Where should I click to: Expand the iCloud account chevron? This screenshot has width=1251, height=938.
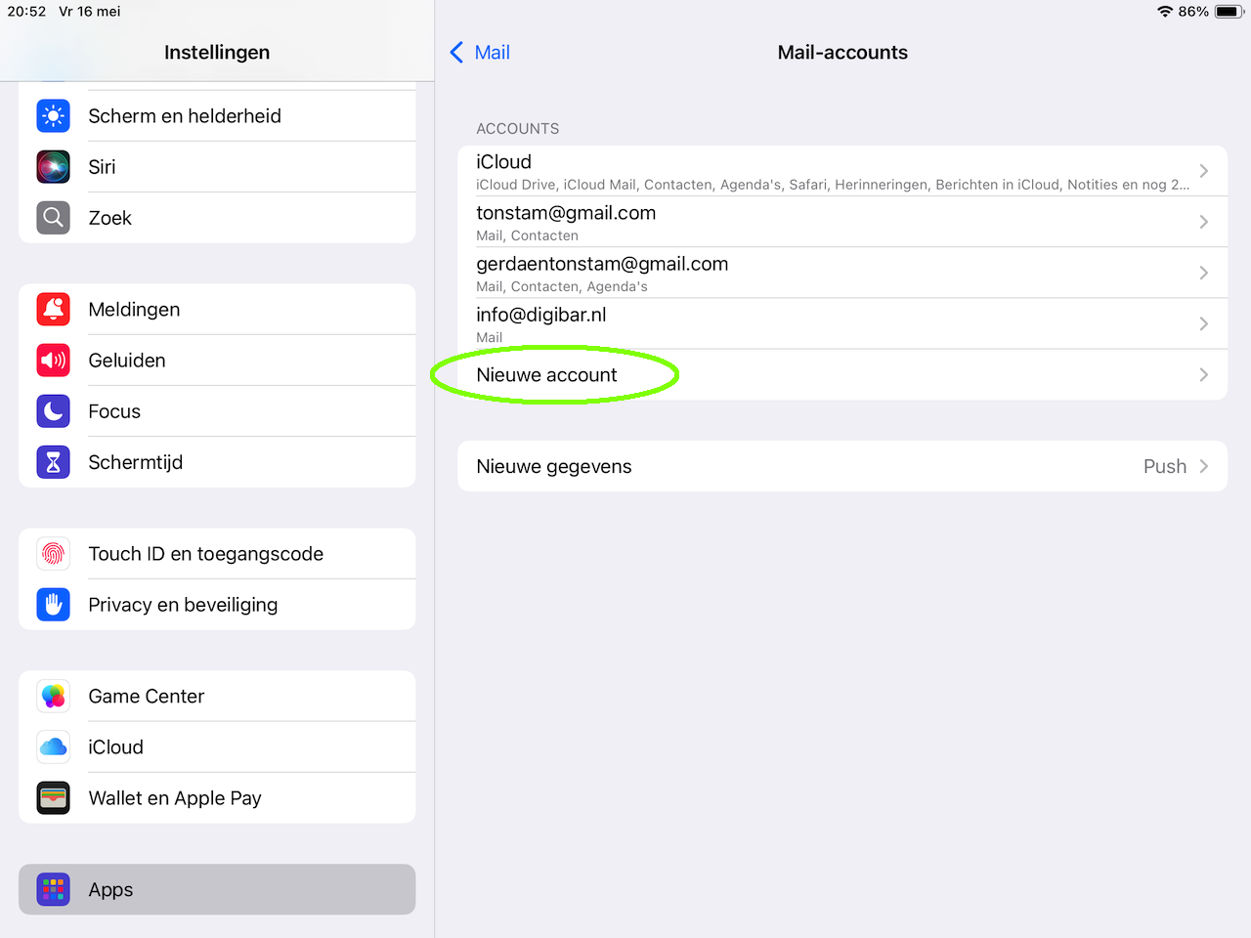pos(1204,171)
